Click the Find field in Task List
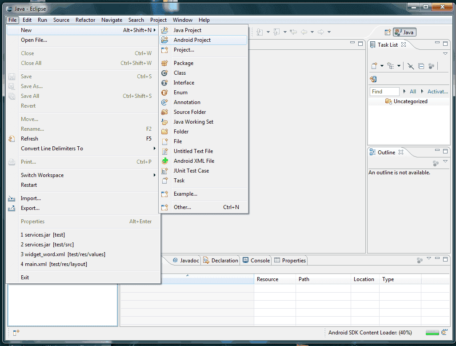 pos(384,92)
